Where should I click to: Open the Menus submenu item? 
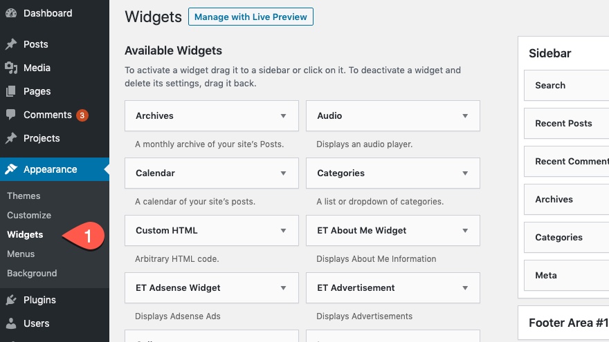[x=21, y=254]
